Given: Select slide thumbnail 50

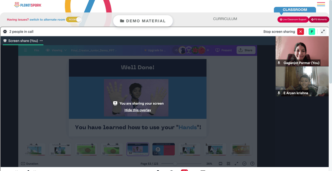Looking at the screenshot, I should pyautogui.click(x=60, y=149).
